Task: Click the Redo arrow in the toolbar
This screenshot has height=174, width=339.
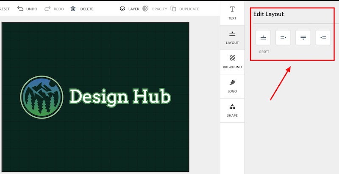Action: [47, 8]
